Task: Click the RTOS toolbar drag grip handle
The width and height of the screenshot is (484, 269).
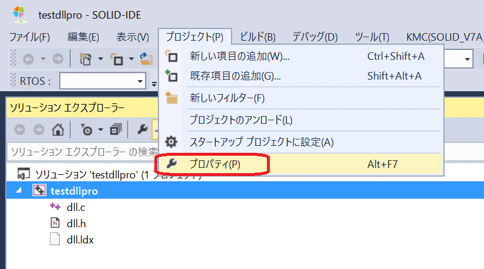Action: (13, 80)
